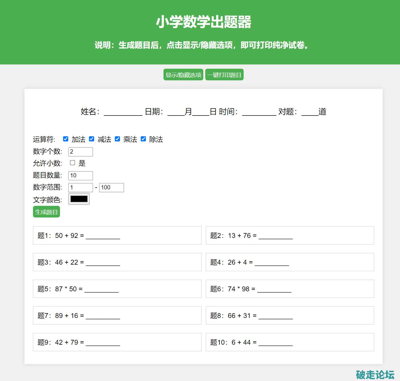Disable the 乘法 checkbox
400x381 pixels.
pyautogui.click(x=117, y=139)
